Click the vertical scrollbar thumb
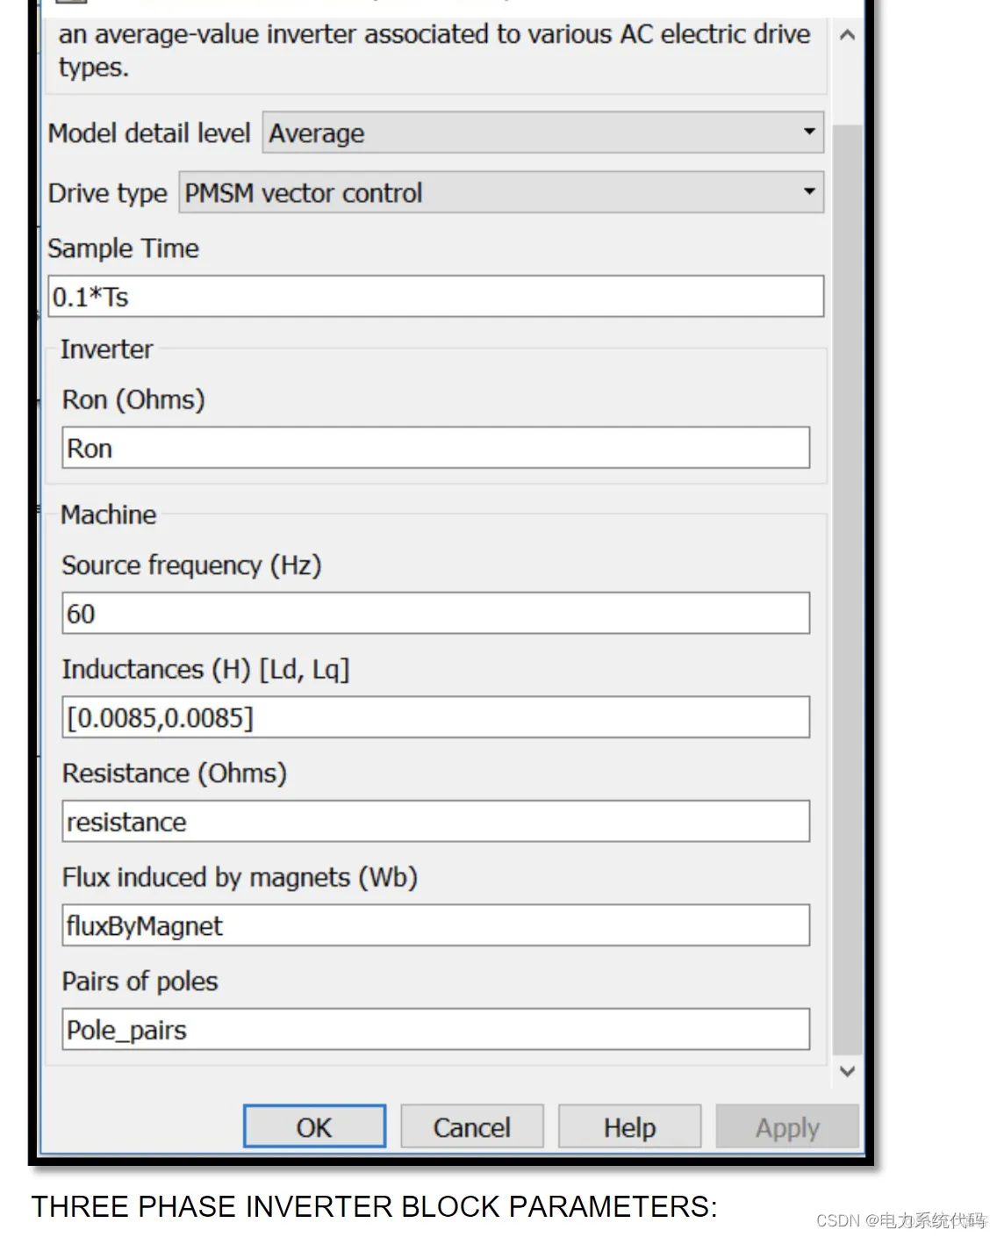Image resolution: width=997 pixels, height=1237 pixels. (847, 588)
